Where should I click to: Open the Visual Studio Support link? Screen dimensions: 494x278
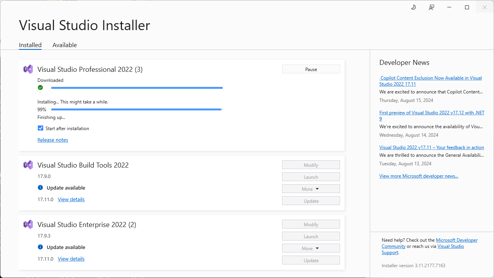[423, 249]
